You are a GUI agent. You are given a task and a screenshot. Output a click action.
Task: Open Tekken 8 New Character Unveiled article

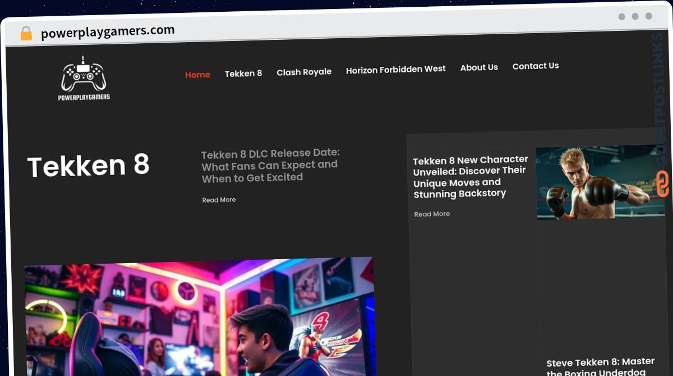471,177
